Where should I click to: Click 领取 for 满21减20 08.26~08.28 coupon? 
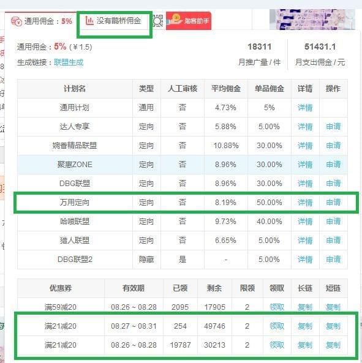277,345
